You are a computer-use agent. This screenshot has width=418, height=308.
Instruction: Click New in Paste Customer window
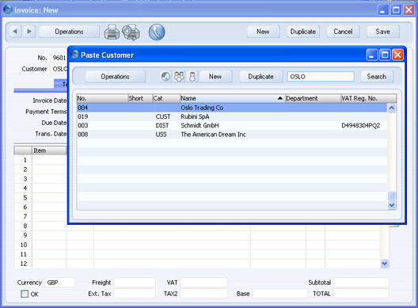[x=215, y=77]
